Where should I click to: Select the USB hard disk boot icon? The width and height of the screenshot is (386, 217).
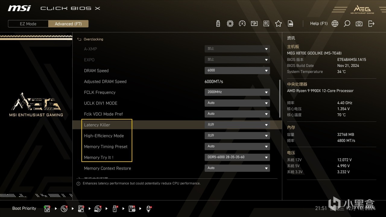click(x=81, y=209)
